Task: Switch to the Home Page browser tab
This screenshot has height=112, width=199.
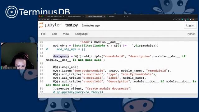Action: [x=55, y=16]
